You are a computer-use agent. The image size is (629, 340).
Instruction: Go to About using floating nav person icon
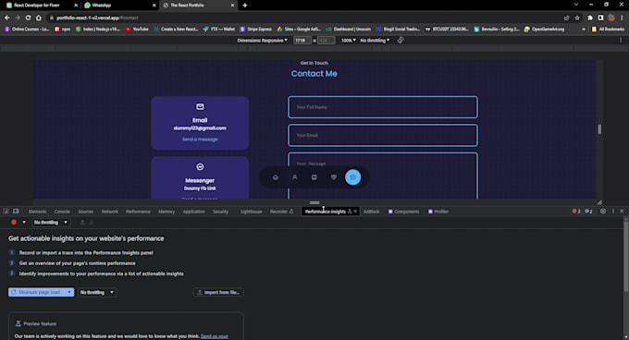coord(295,177)
